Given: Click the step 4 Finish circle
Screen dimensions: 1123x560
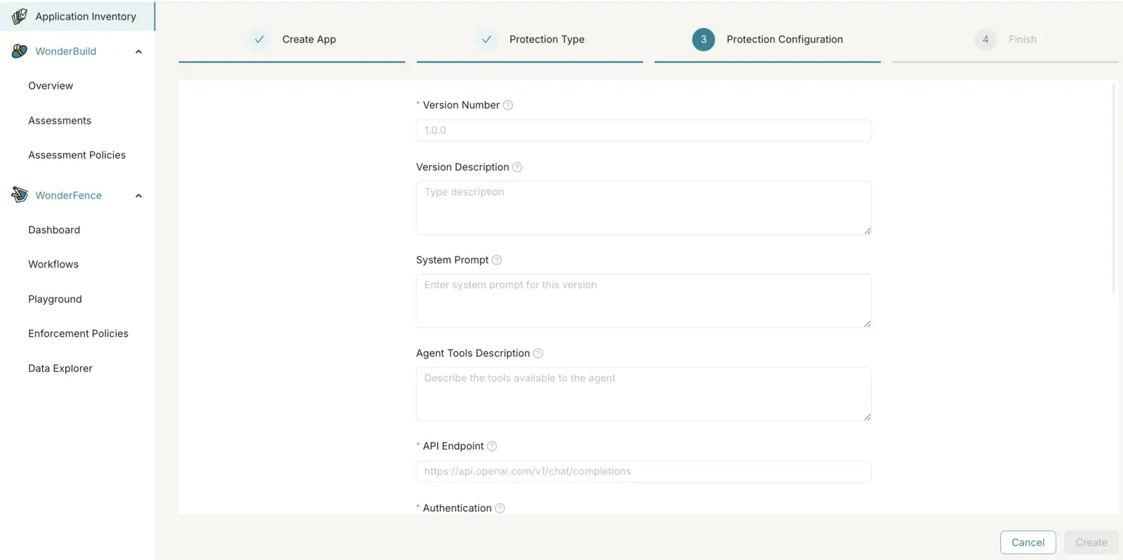Looking at the screenshot, I should pos(985,39).
